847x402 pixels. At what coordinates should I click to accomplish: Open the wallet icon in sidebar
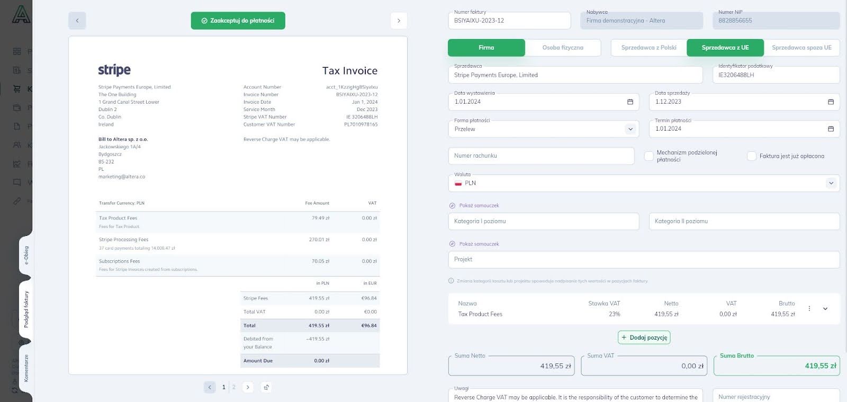click(x=17, y=107)
